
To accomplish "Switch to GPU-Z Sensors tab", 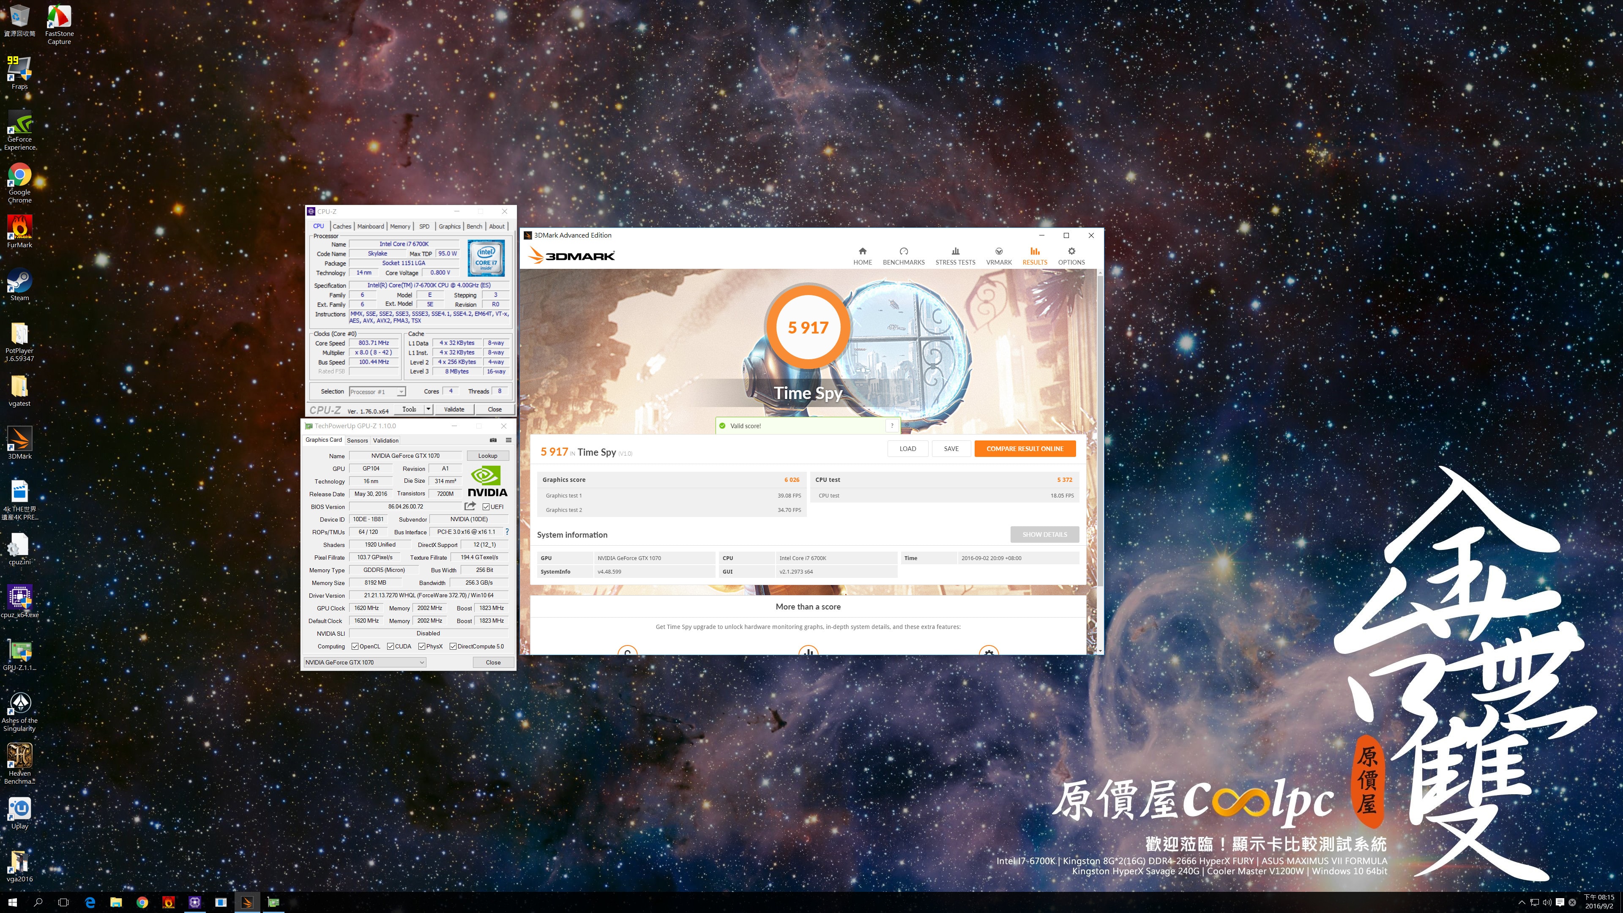I will click(357, 440).
